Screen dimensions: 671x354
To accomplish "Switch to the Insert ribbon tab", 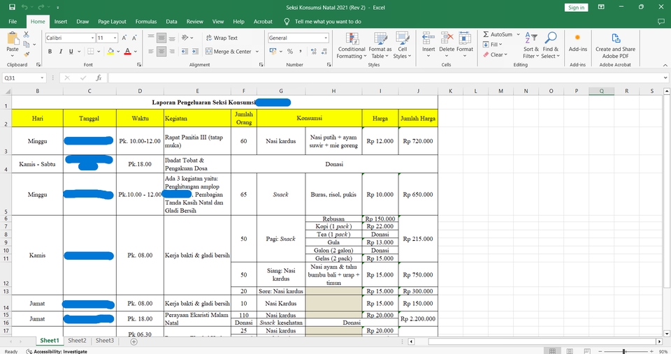I will point(60,22).
